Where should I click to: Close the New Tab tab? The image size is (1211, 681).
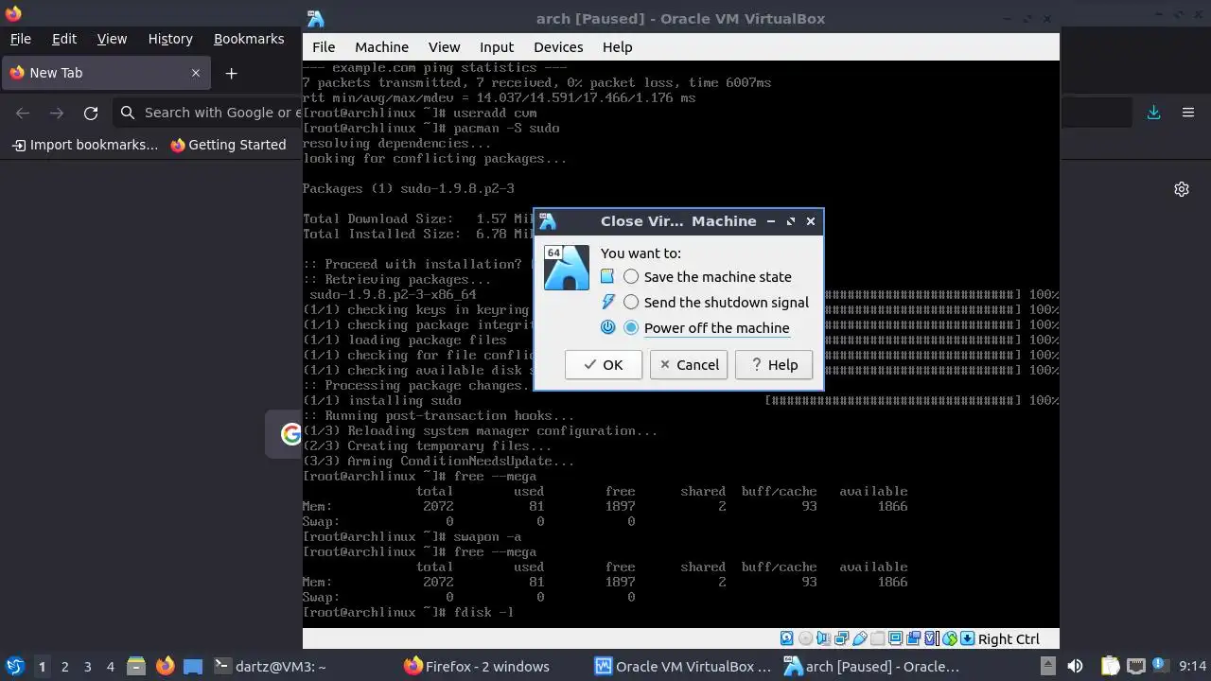click(196, 73)
